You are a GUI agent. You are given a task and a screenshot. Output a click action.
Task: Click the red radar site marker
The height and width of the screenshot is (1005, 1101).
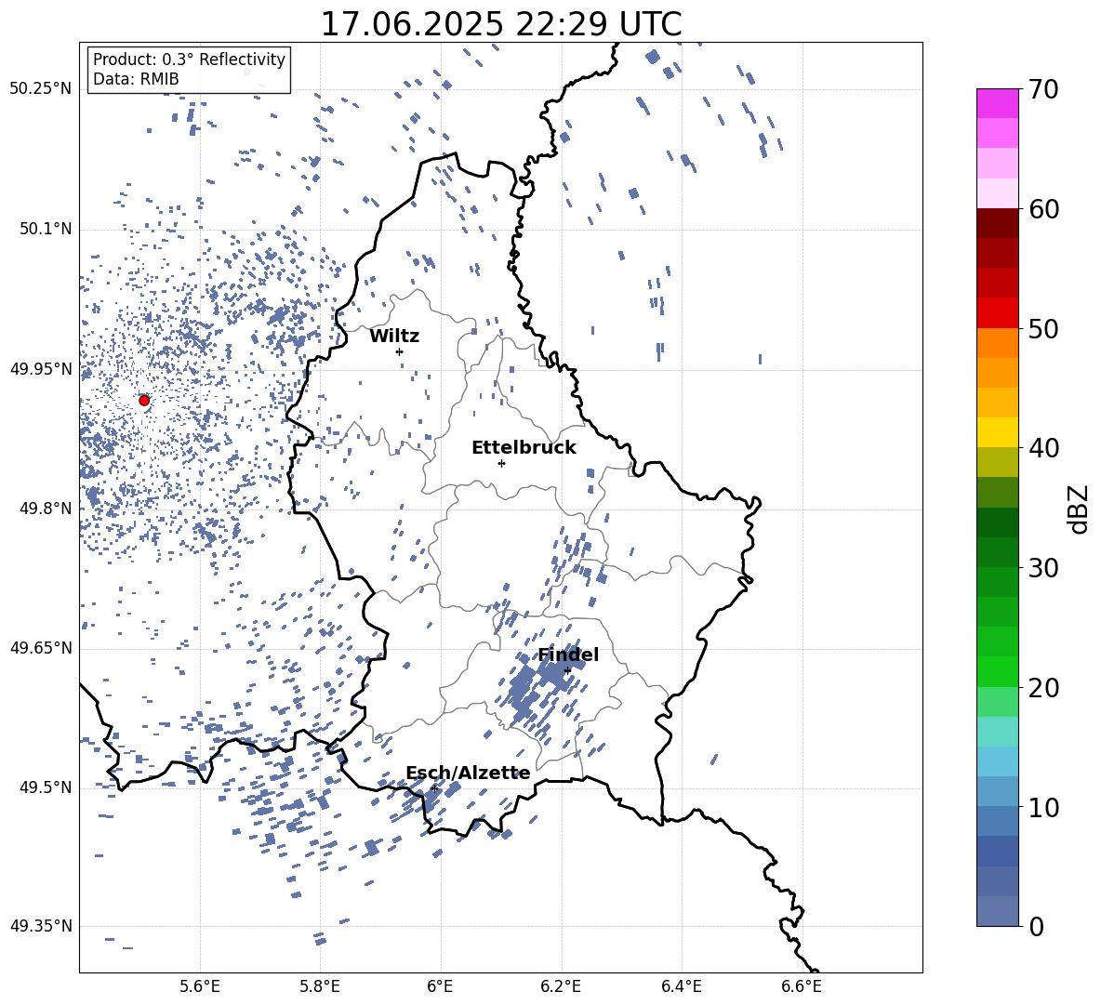click(144, 401)
